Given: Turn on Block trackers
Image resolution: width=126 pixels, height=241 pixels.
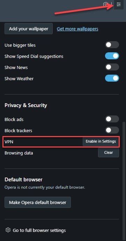Looking at the screenshot, I should [x=112, y=130].
